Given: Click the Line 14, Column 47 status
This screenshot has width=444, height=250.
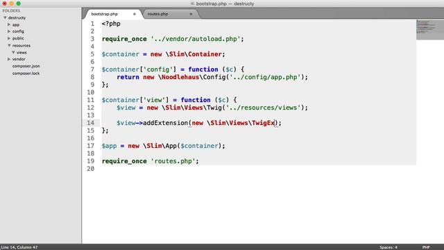Looking at the screenshot, I should point(19,247).
